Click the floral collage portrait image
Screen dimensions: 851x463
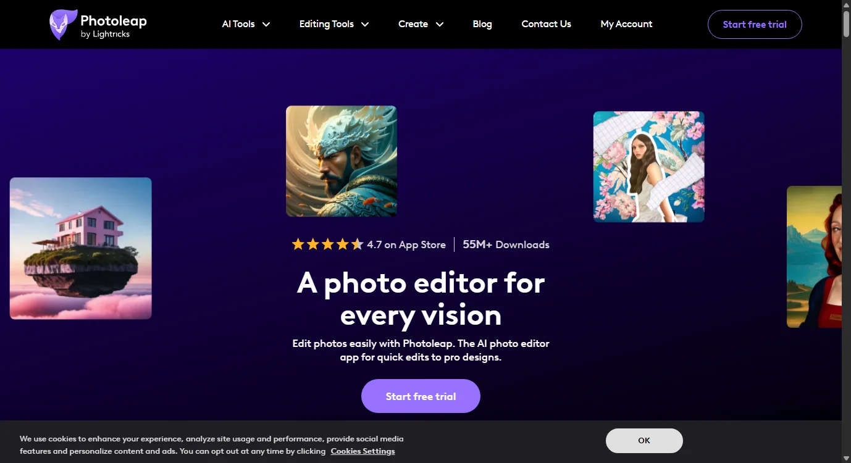(x=648, y=166)
